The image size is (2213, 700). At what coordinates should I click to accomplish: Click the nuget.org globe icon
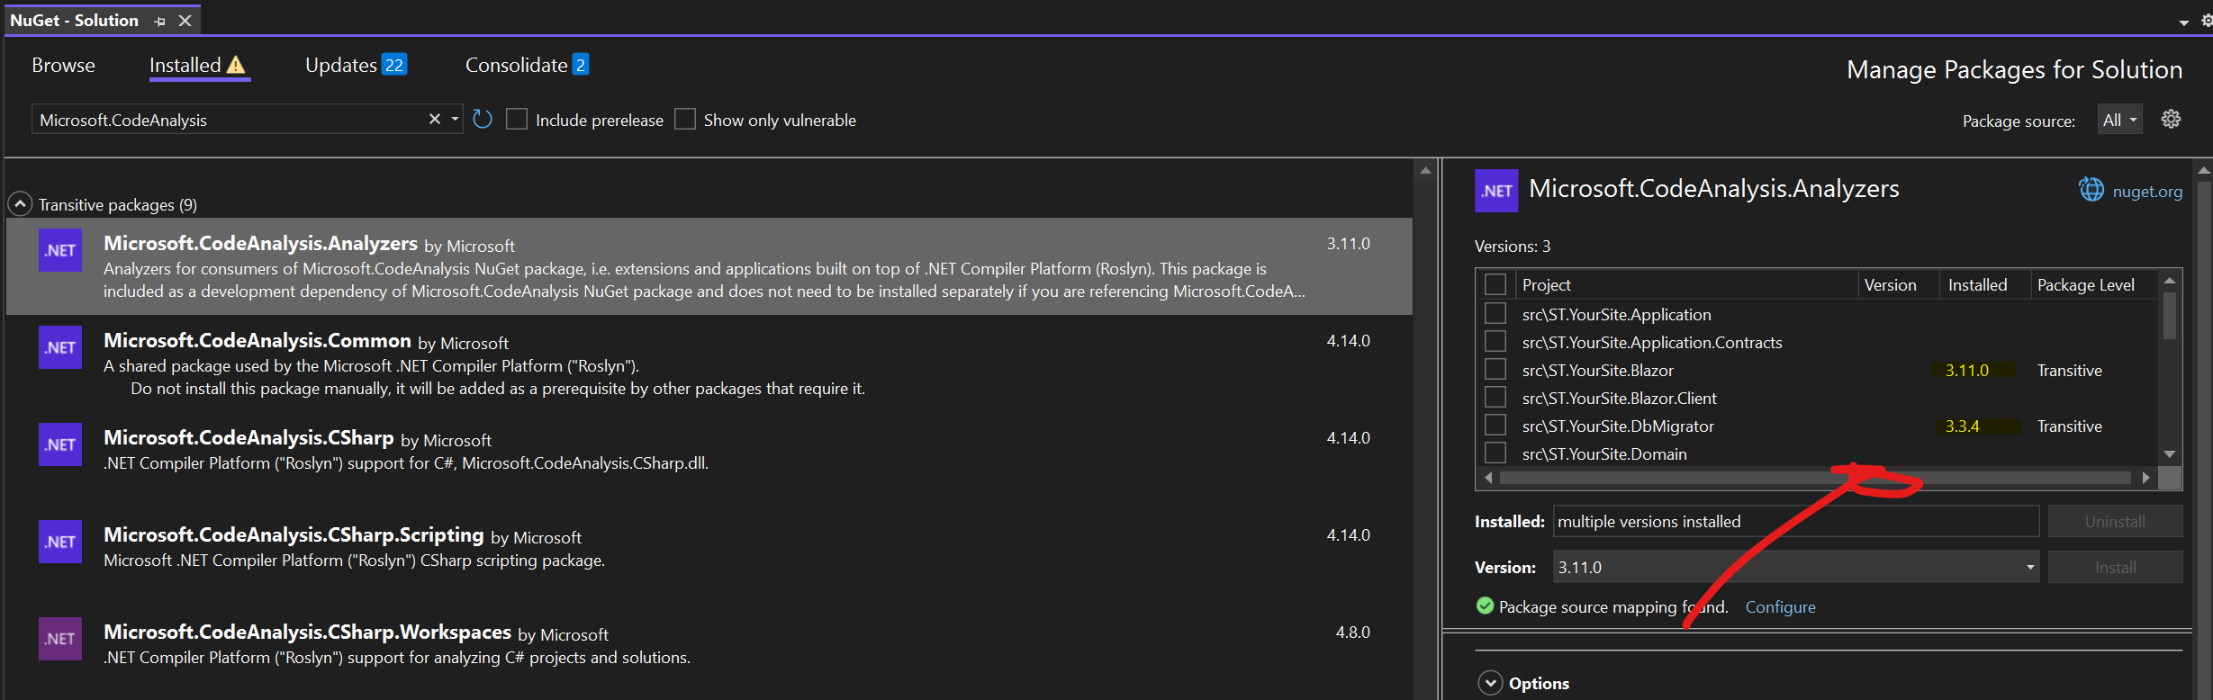coord(2091,190)
